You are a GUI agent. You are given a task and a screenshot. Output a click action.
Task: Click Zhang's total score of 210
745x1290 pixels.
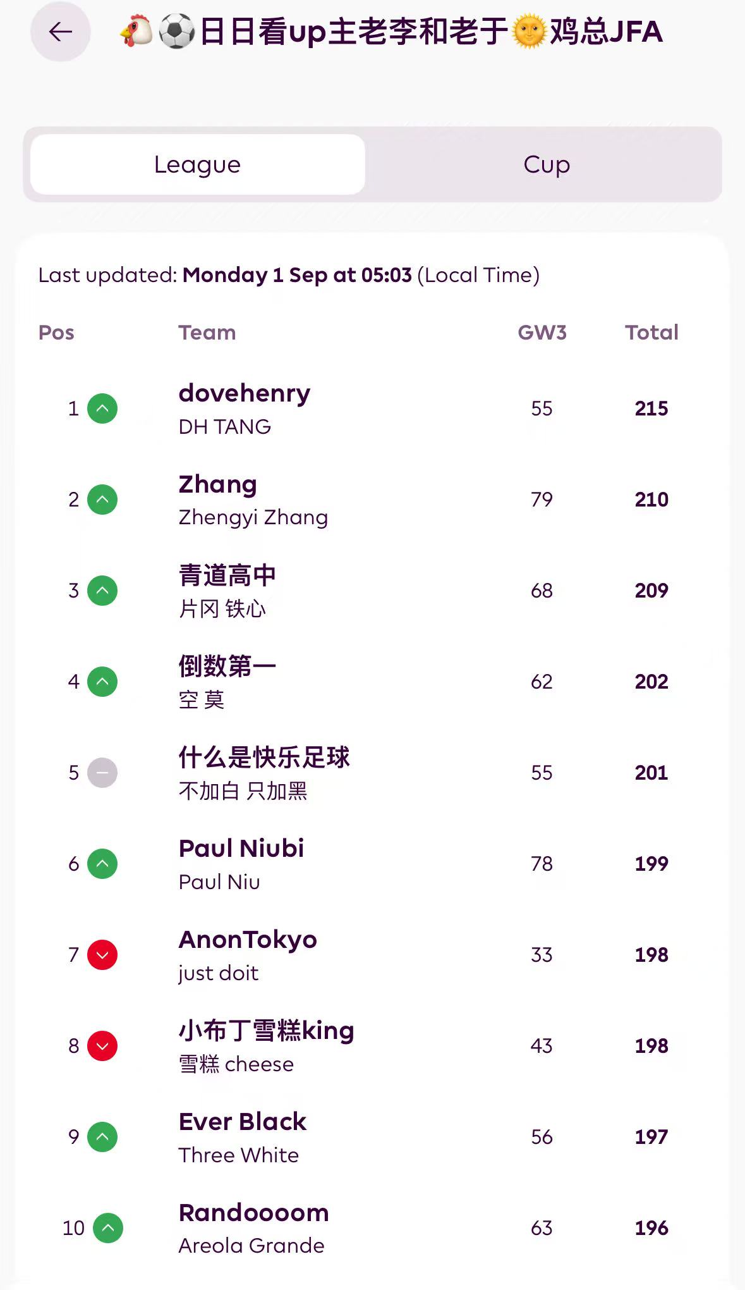(651, 500)
